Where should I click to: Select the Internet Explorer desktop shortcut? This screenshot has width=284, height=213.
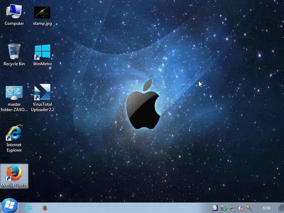coord(14,138)
